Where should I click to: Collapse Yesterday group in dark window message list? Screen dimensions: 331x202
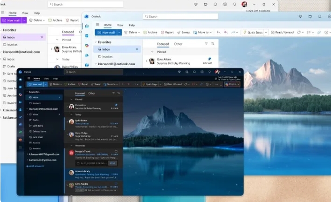(71, 146)
